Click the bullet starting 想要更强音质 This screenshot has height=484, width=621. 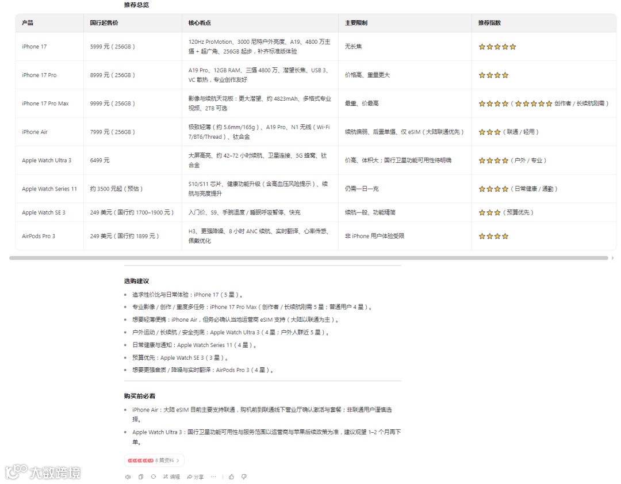pos(203,370)
